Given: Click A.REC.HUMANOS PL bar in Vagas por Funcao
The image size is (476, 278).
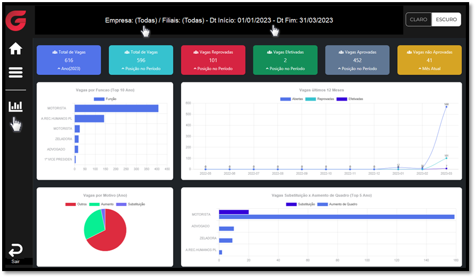Looking at the screenshot, I should pyautogui.click(x=89, y=119).
